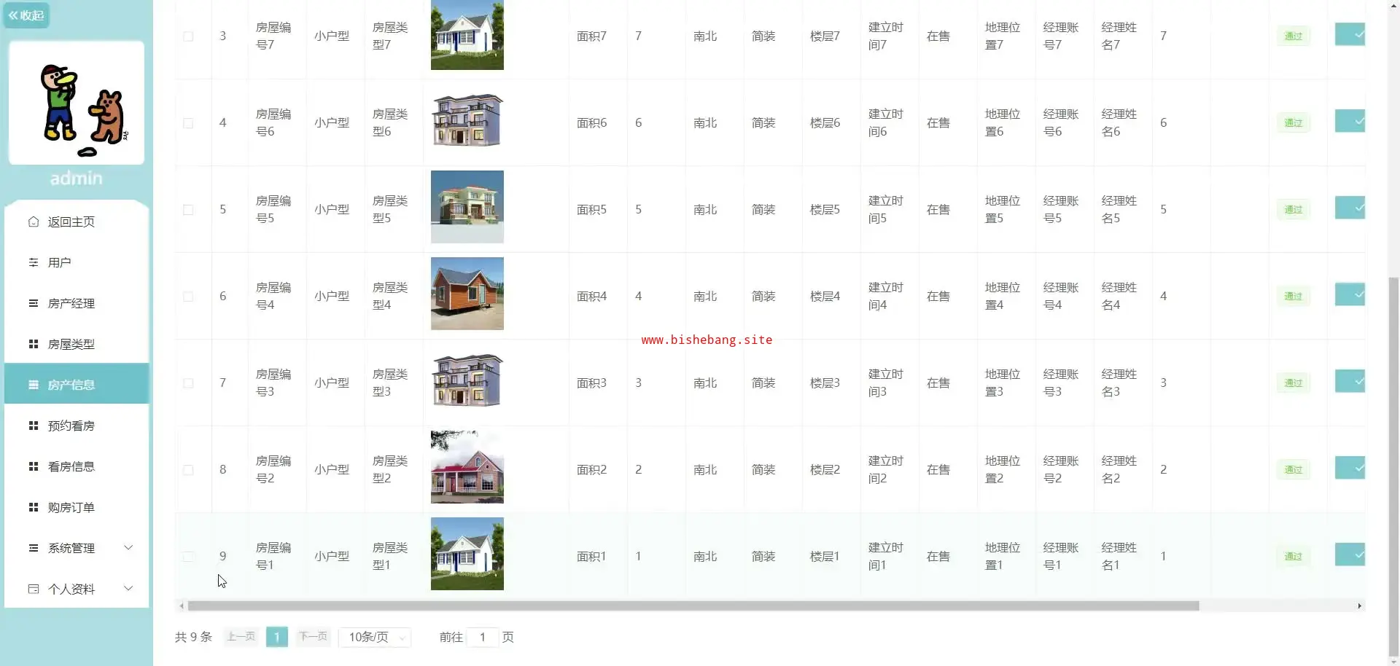Select the checkbox for the 房屋编号5 row
Image resolution: width=1400 pixels, height=666 pixels.
pyautogui.click(x=188, y=210)
